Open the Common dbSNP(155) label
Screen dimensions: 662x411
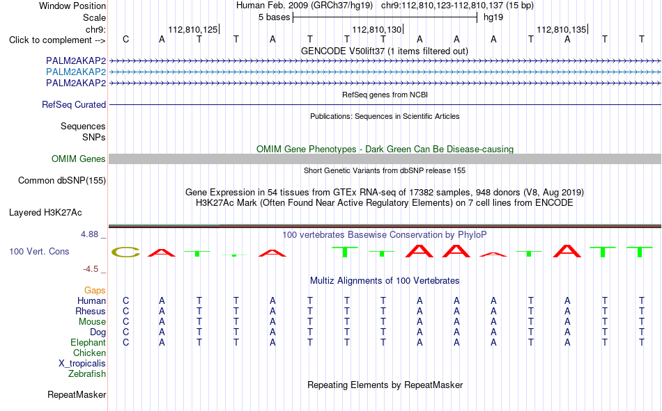point(61,180)
